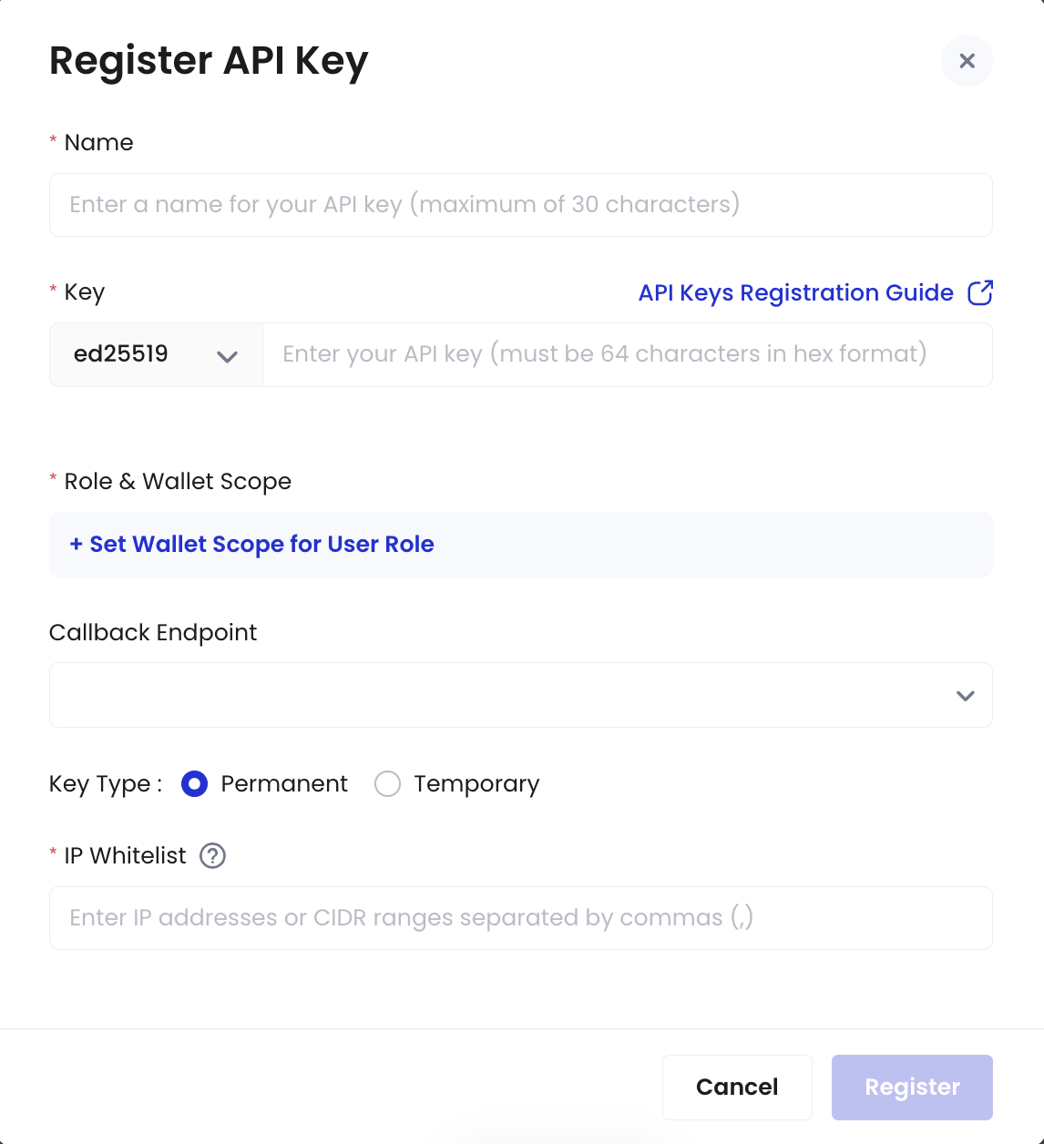1044x1144 pixels.
Task: Switch Key Type from Permanent to Temporary
Action: point(387,783)
